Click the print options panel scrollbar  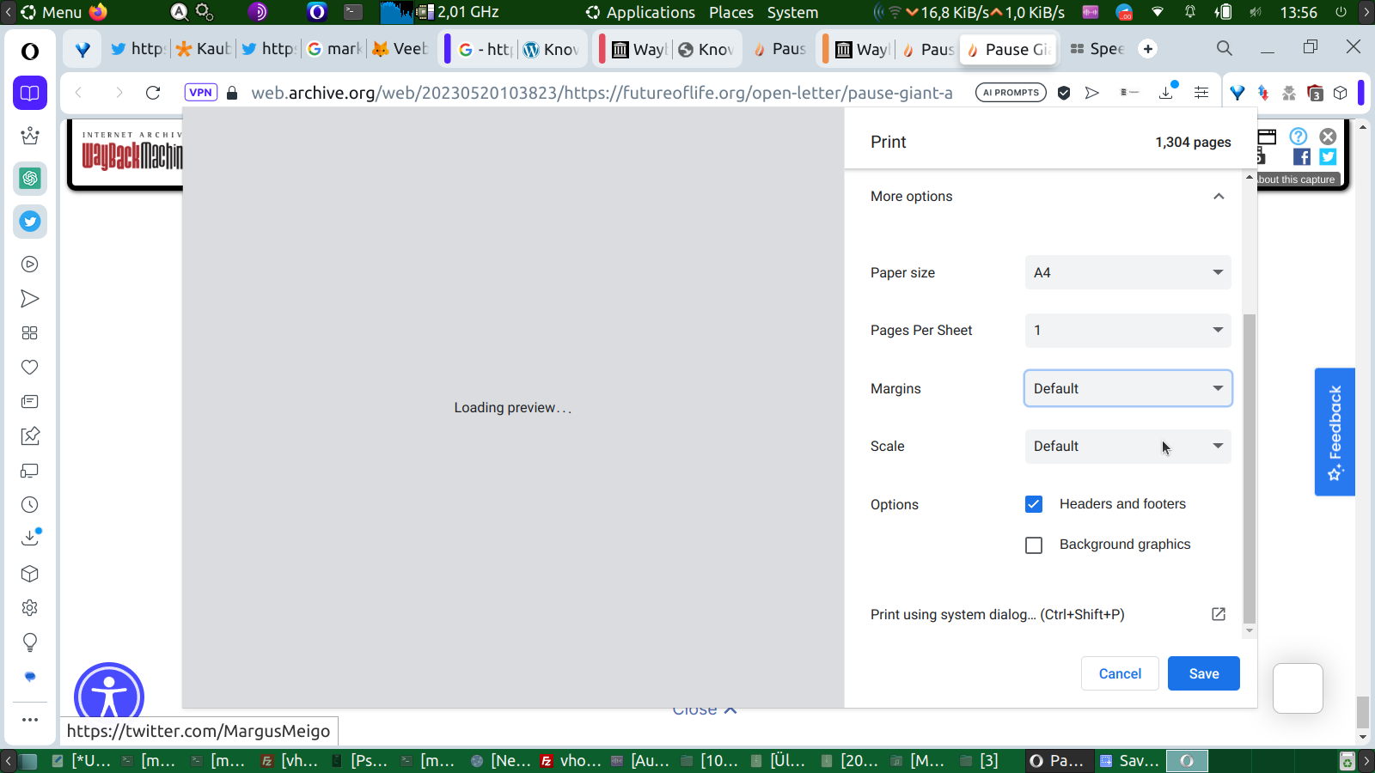1250,468
